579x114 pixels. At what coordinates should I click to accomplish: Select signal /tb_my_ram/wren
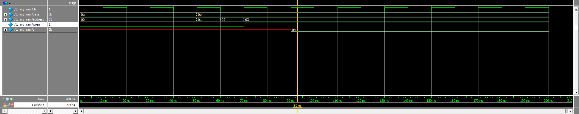coord(27,24)
